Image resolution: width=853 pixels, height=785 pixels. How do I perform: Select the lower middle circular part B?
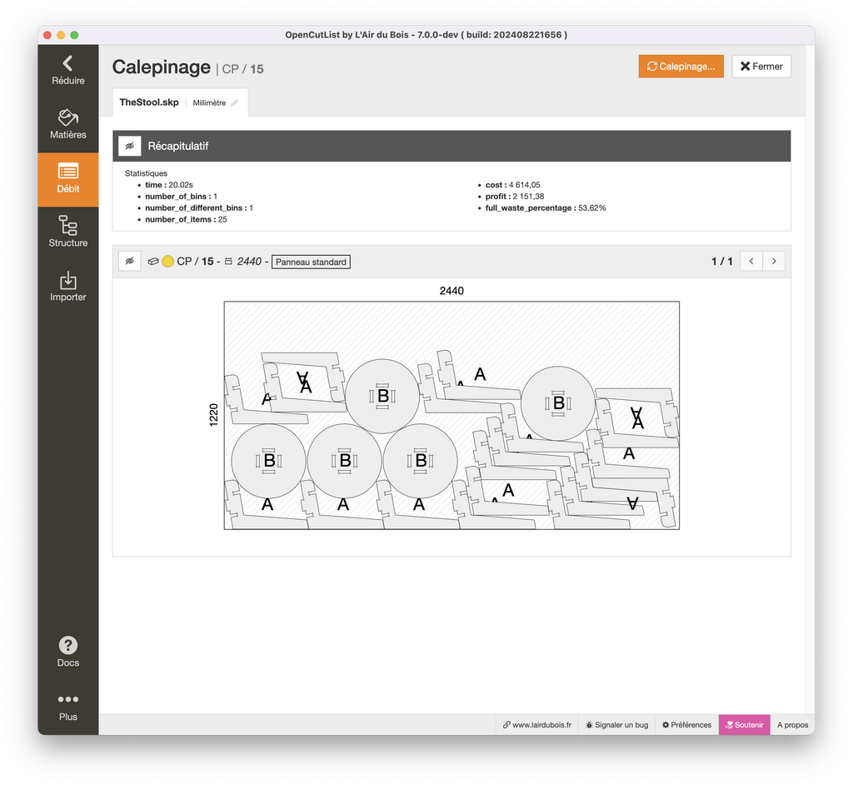click(x=344, y=461)
